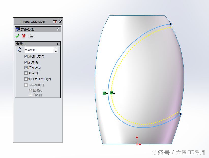Screen dimensions: 209x158
Task: Confirm the offset with the green checkmark
Action: pos(17,36)
